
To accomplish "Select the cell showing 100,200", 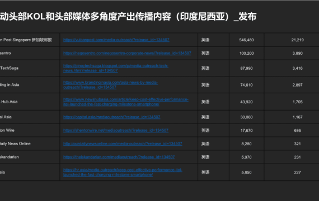I will point(246,53).
